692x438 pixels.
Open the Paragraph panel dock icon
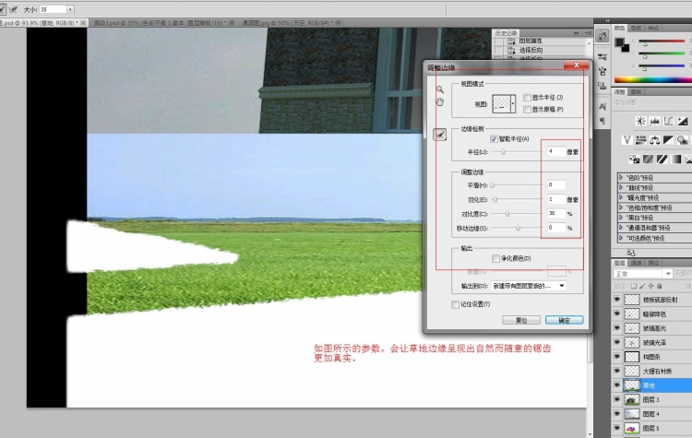tap(603, 121)
